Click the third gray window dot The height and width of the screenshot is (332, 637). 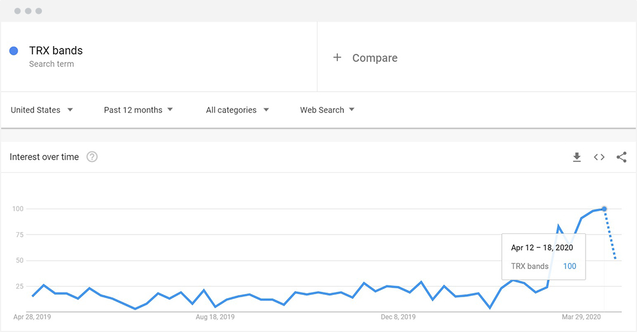39,11
